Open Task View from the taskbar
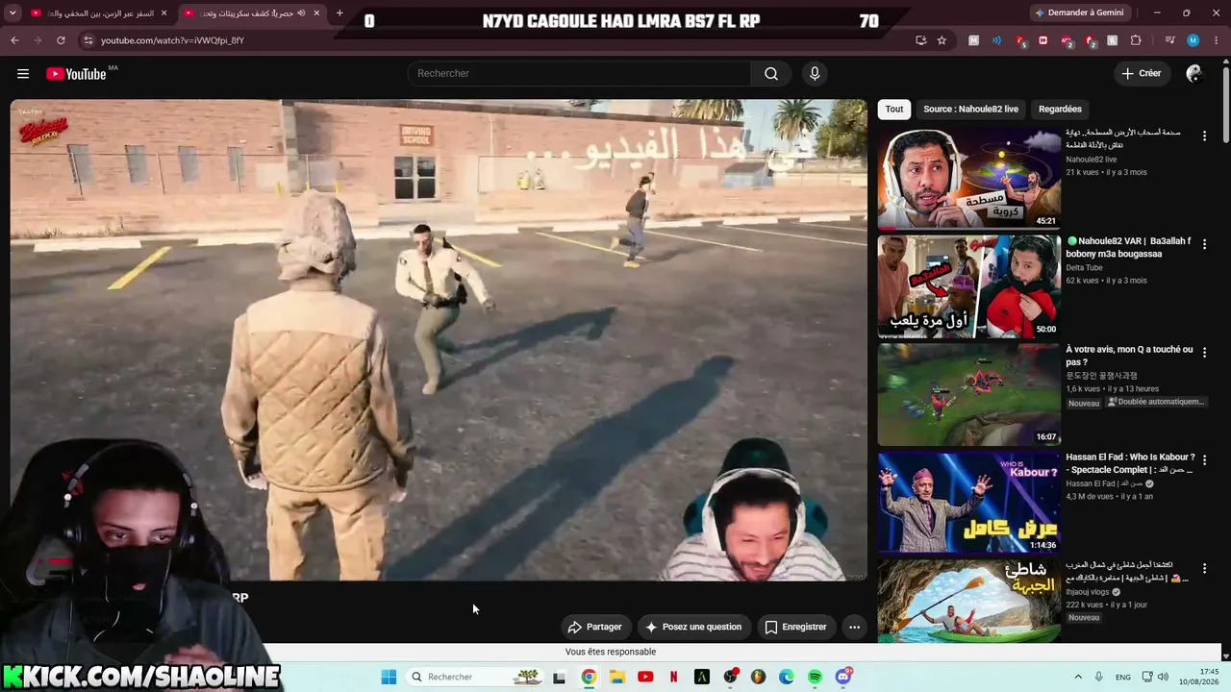The height and width of the screenshot is (692, 1231). (560, 677)
